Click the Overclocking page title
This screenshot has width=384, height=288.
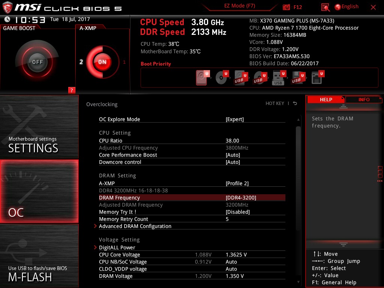point(102,104)
